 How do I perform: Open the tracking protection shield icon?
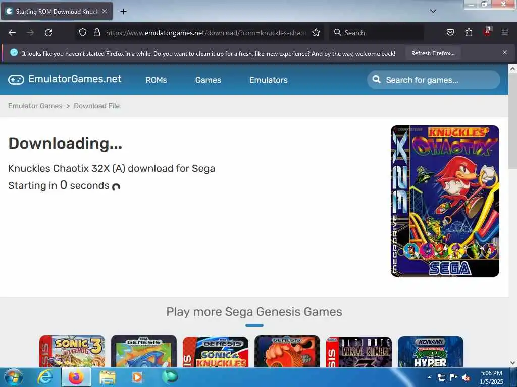(83, 32)
